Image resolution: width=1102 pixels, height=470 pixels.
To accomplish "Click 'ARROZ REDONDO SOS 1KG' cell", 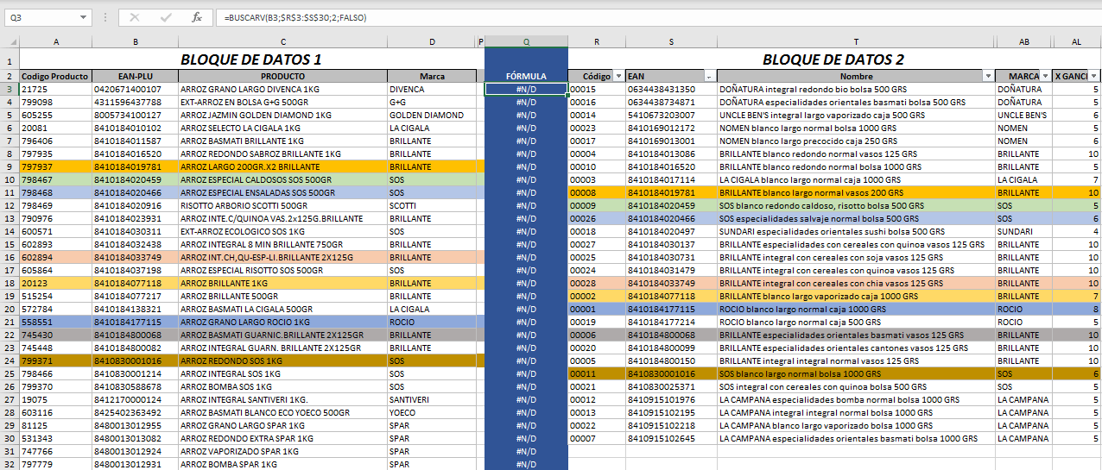I will pyautogui.click(x=282, y=360).
